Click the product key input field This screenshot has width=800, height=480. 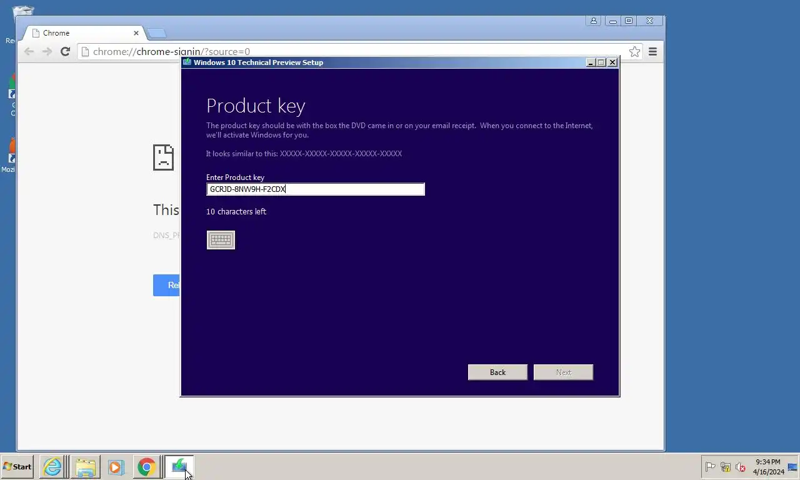tap(316, 189)
